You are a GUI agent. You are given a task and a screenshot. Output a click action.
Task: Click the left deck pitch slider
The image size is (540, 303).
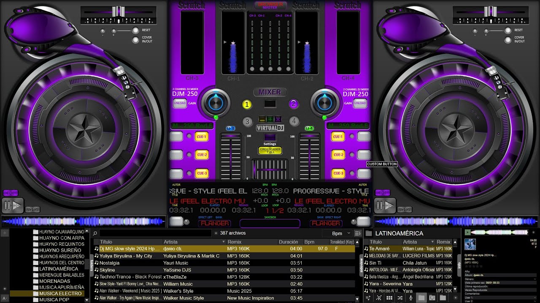tap(119, 11)
